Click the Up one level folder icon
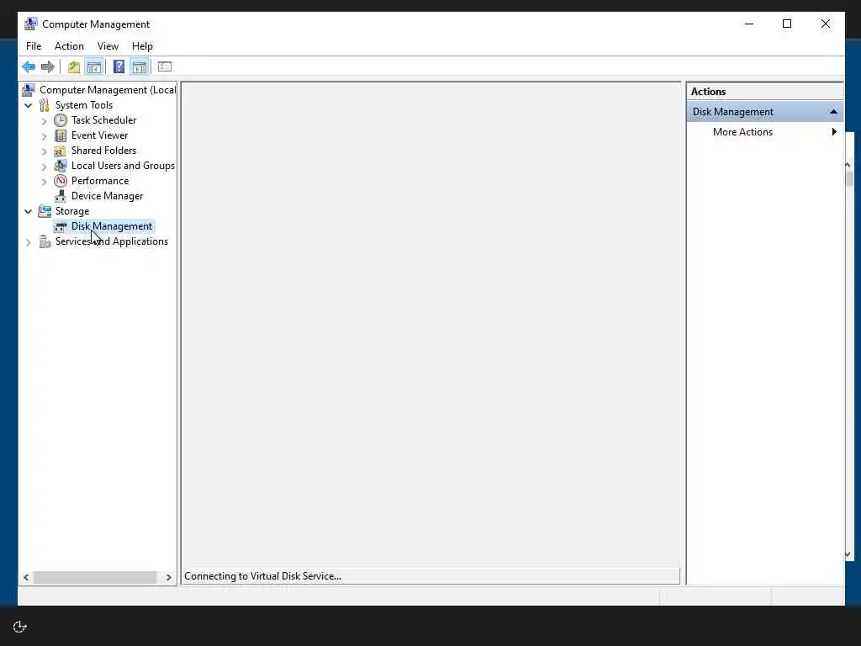Screen dimensions: 861x646 tap(74, 67)
